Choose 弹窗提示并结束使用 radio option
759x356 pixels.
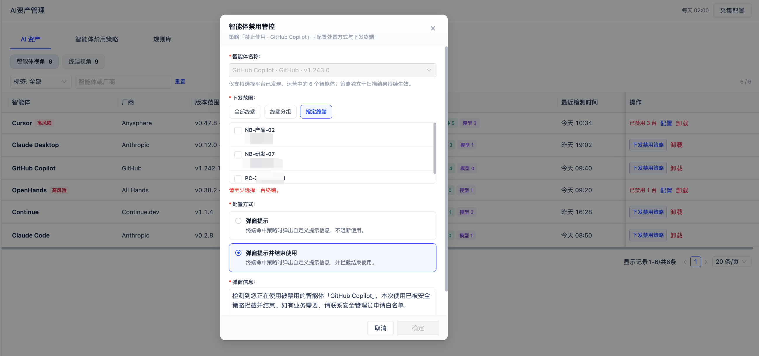(238, 253)
